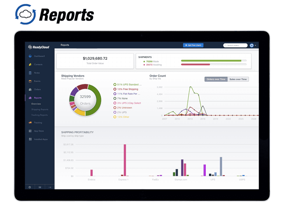Click the 28572 Awaiting shipments text
Screen dimensions: 284x206
(154, 65)
